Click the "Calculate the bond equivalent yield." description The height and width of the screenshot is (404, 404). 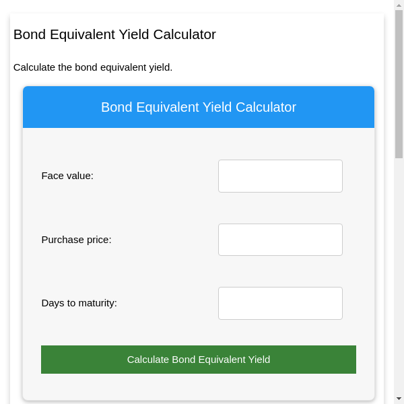pos(93,67)
